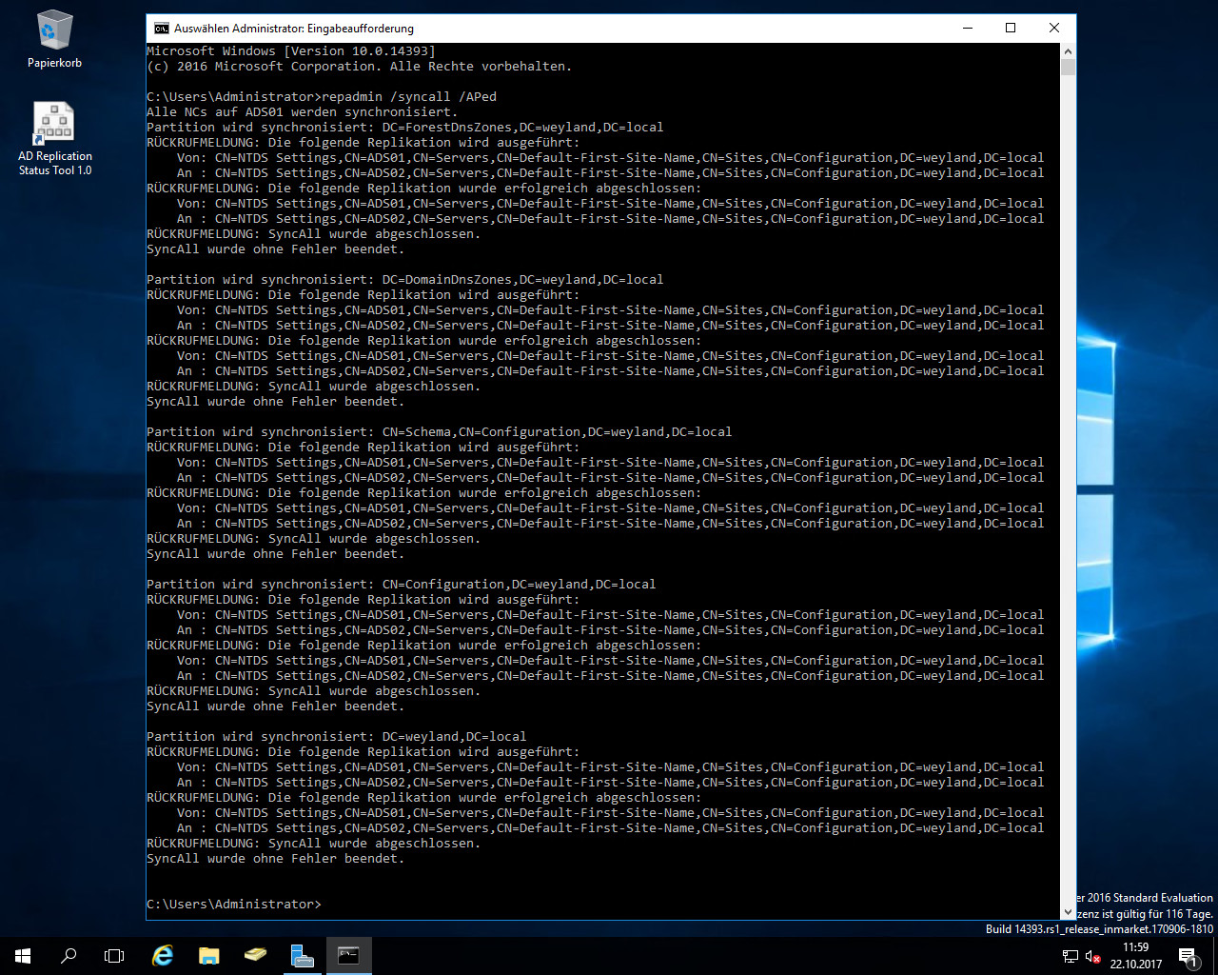Open File Explorer from the taskbar
The width and height of the screenshot is (1218, 975).
(208, 956)
